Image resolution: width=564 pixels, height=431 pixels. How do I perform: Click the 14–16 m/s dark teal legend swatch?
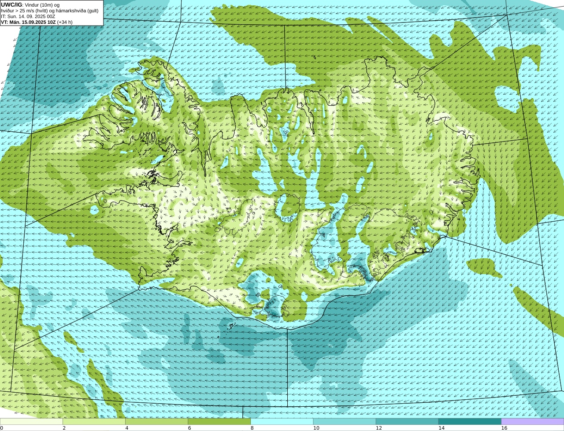(470, 421)
